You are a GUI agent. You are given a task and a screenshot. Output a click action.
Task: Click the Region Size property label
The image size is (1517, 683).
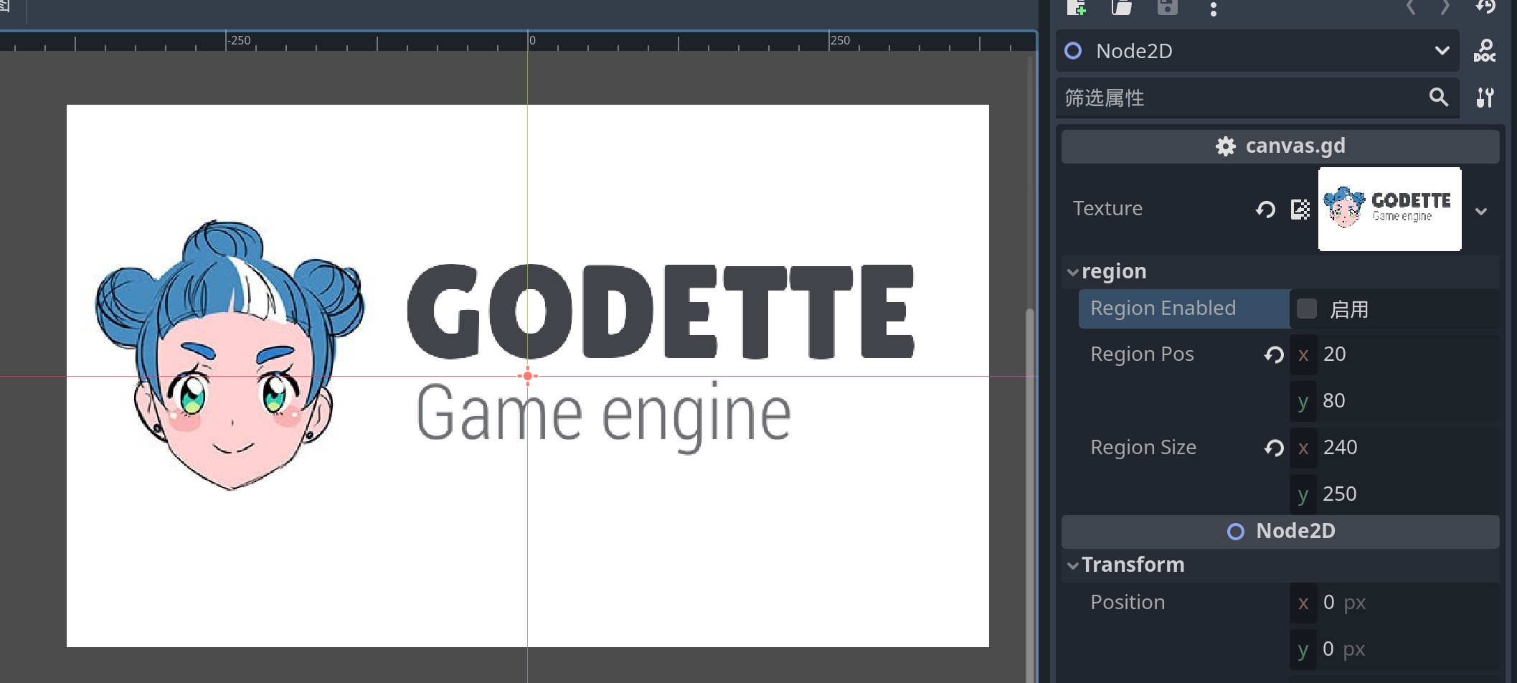pyautogui.click(x=1143, y=448)
